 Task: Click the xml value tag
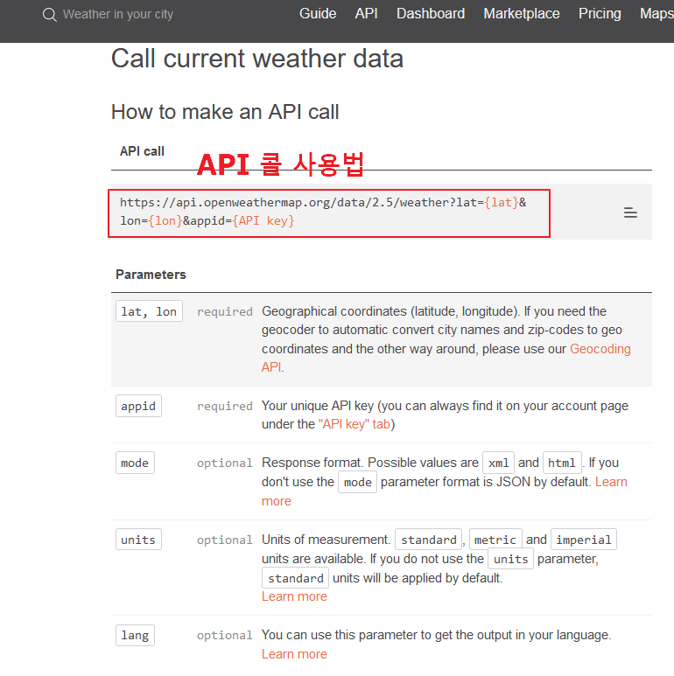[x=498, y=463]
